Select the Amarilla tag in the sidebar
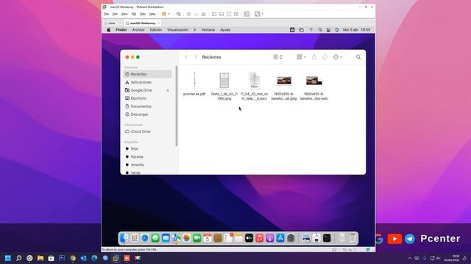 147,164
